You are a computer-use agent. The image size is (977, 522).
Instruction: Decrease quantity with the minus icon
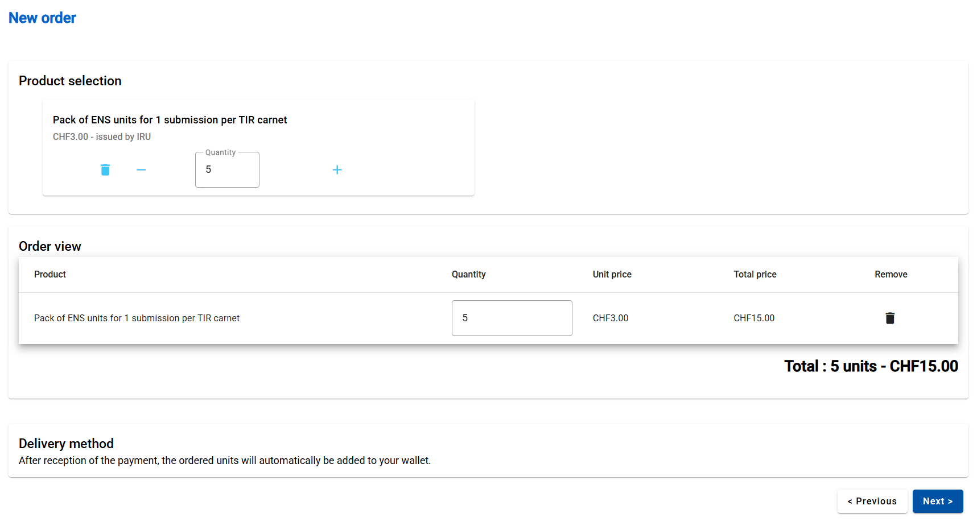141,170
